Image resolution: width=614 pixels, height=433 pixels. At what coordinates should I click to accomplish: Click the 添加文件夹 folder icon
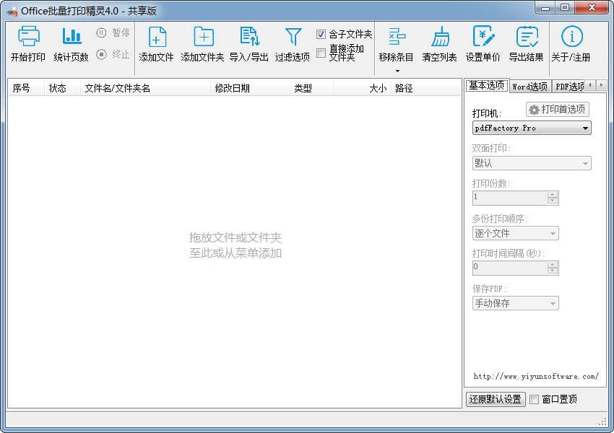tap(204, 37)
